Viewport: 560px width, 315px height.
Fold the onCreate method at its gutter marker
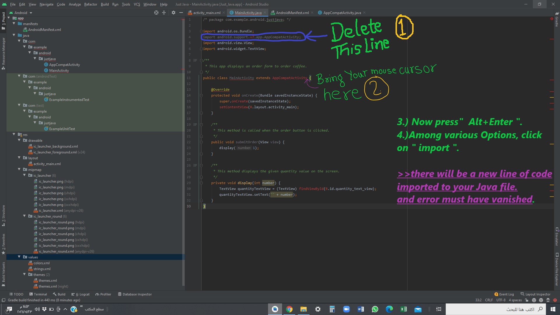pyautogui.click(x=201, y=95)
